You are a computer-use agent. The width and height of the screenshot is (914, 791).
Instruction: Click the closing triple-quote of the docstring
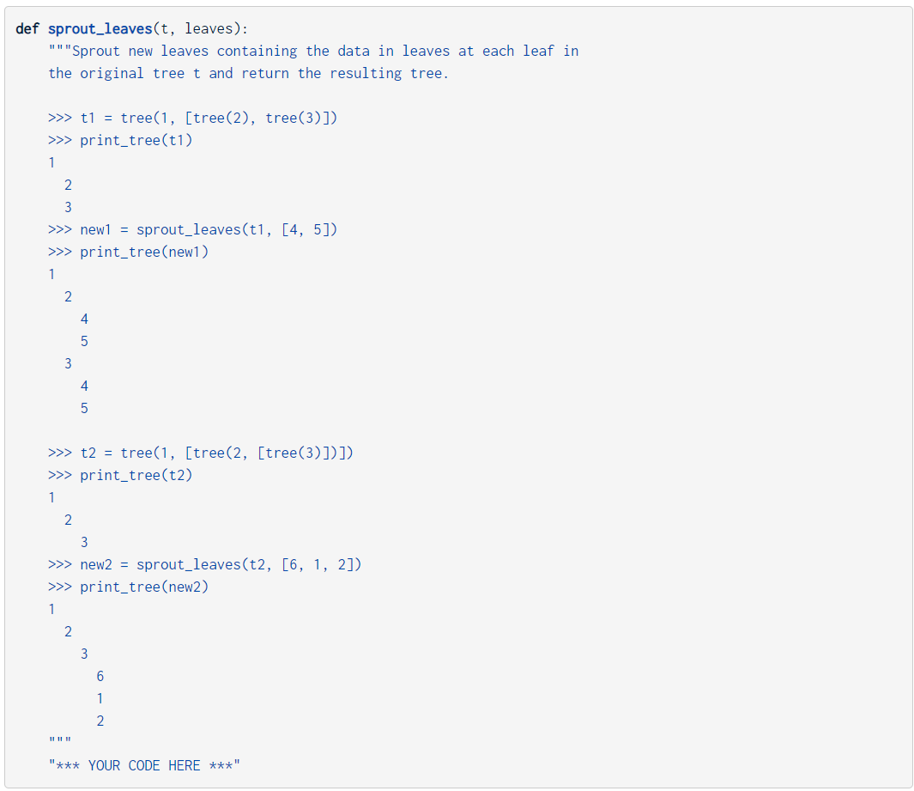(x=60, y=741)
